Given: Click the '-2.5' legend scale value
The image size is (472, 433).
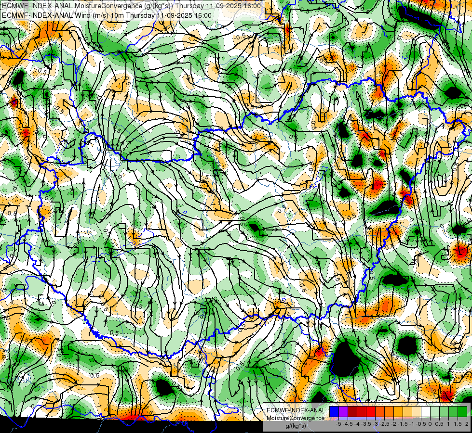Looking at the screenshot, I should tap(384, 424).
